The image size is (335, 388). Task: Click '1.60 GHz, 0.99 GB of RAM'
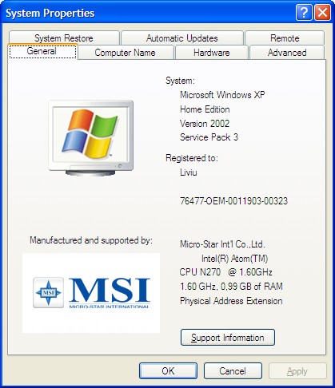click(x=231, y=287)
